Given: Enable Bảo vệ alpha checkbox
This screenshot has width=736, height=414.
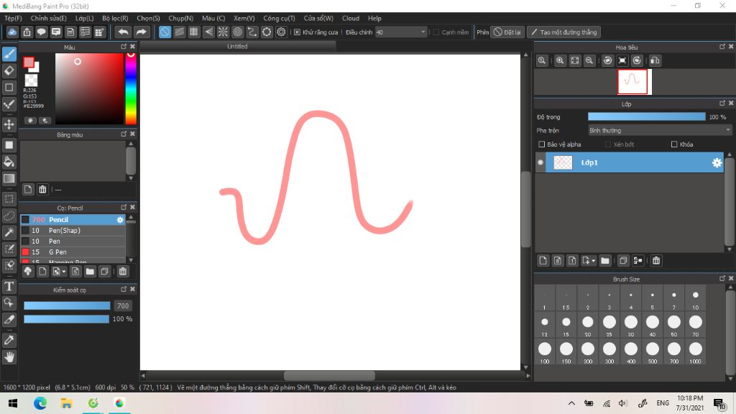Looking at the screenshot, I should tap(542, 144).
